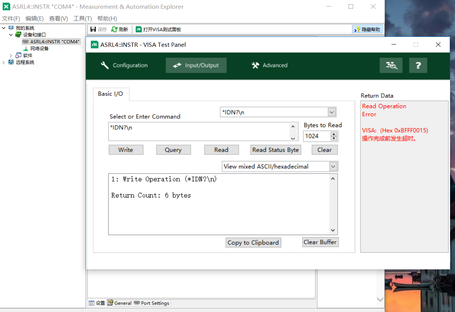Click the Hide Help button

coord(368,29)
